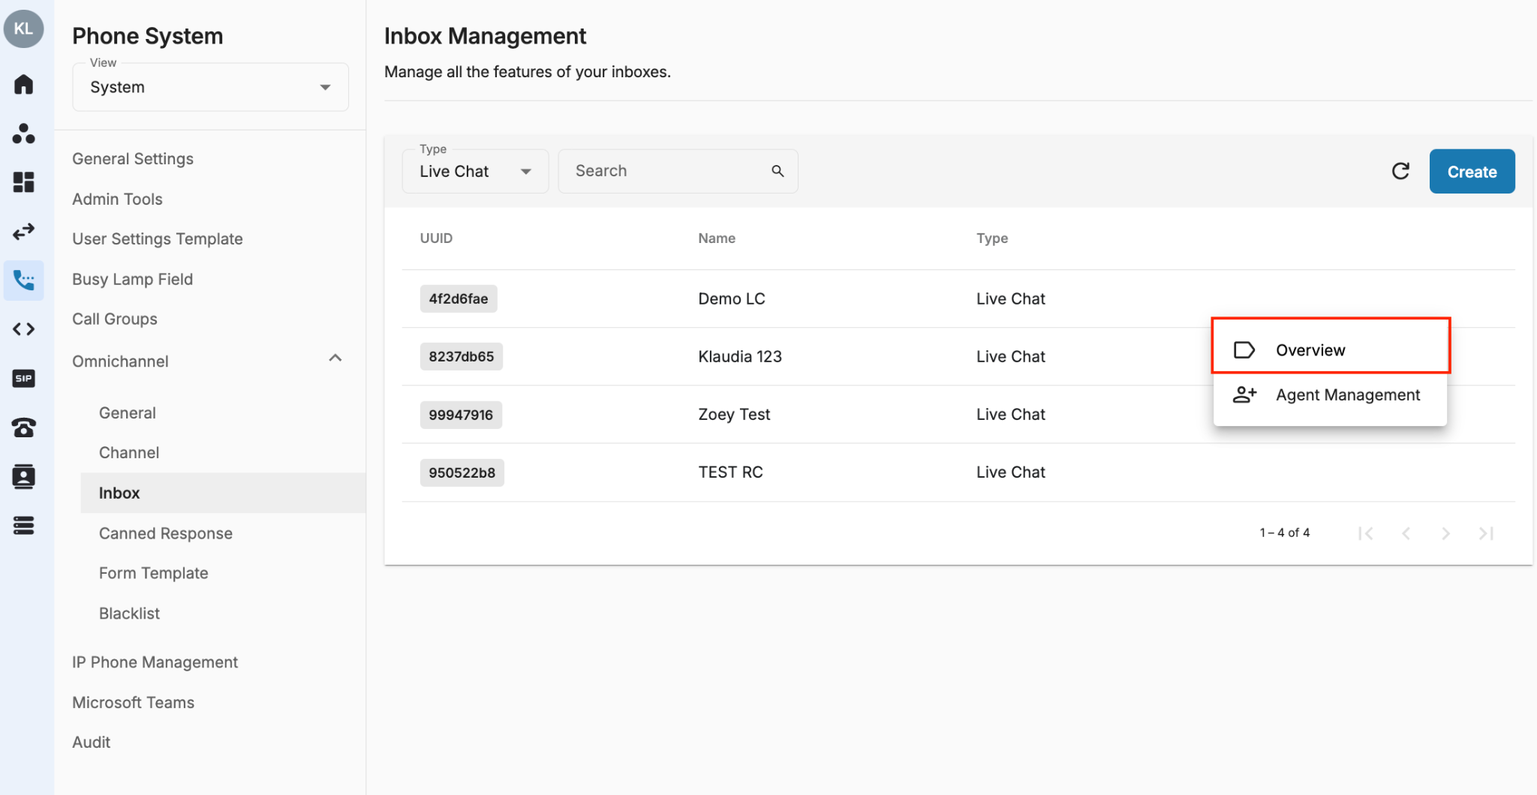Click the UUID column header
The image size is (1537, 795).
pos(436,238)
